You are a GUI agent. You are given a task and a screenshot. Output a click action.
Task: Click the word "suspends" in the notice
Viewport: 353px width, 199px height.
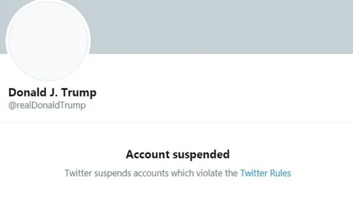pyautogui.click(x=110, y=172)
